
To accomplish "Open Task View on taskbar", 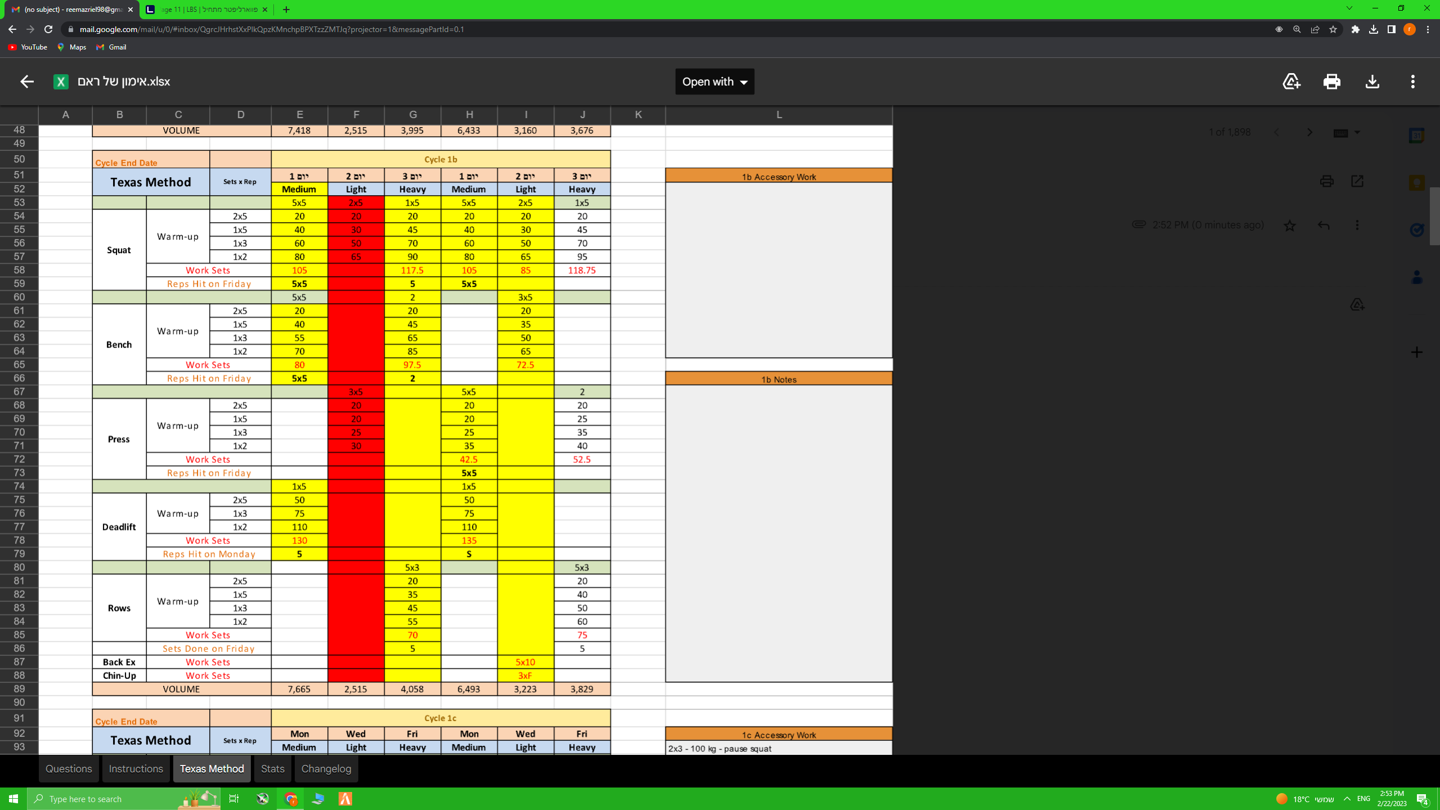I will (x=234, y=799).
